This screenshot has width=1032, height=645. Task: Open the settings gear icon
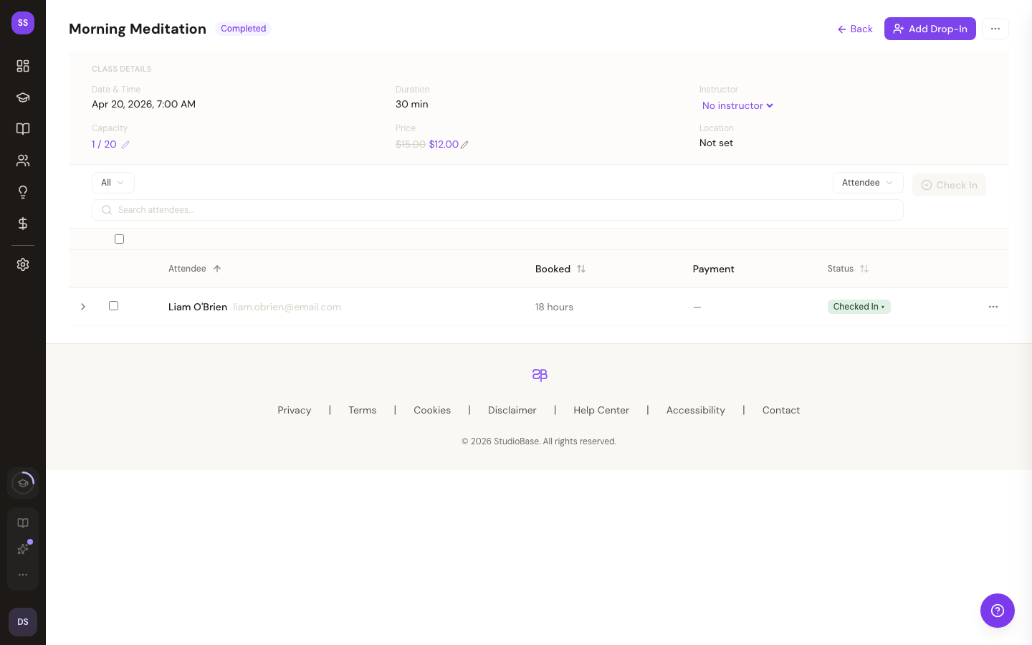pos(23,264)
